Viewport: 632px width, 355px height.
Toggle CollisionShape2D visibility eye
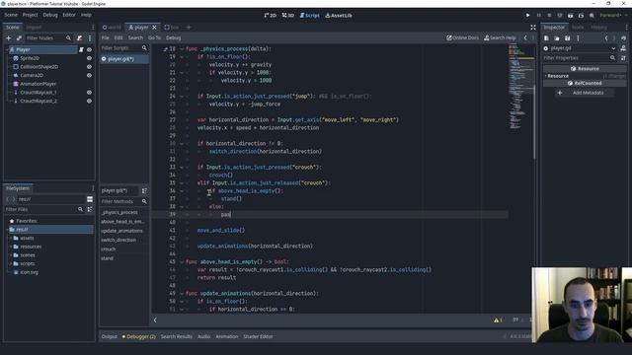(x=89, y=67)
